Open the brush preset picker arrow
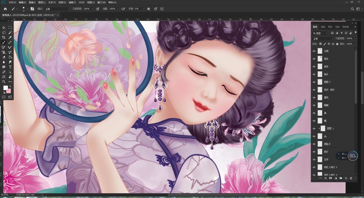The height and width of the screenshot is (198, 364). [x=28, y=9]
